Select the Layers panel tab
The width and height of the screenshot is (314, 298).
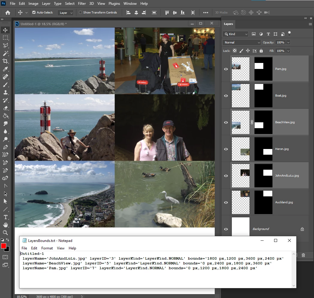point(228,24)
